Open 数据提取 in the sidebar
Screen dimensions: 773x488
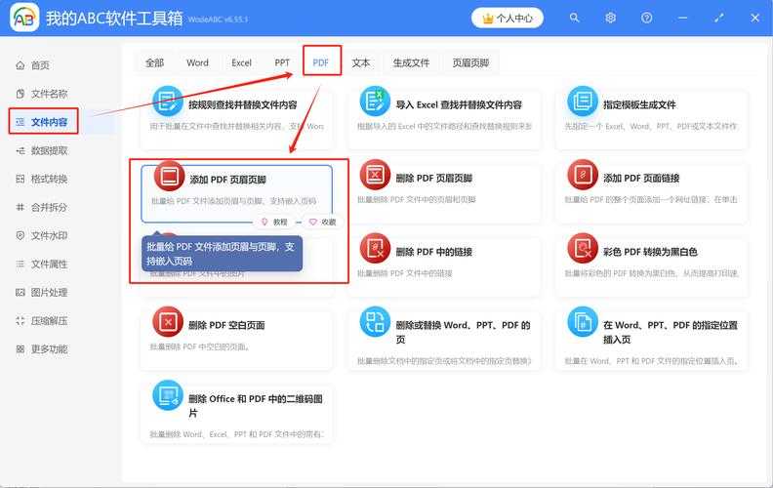click(x=49, y=150)
